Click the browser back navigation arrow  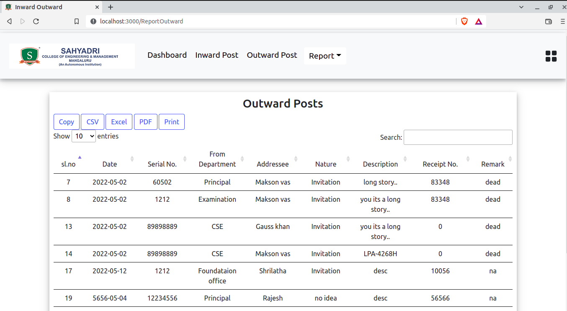[x=9, y=21]
